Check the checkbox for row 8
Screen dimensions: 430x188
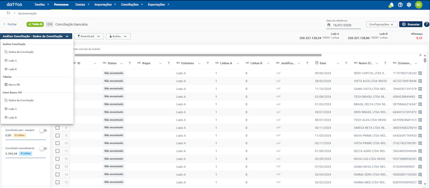[x=58, y=128]
